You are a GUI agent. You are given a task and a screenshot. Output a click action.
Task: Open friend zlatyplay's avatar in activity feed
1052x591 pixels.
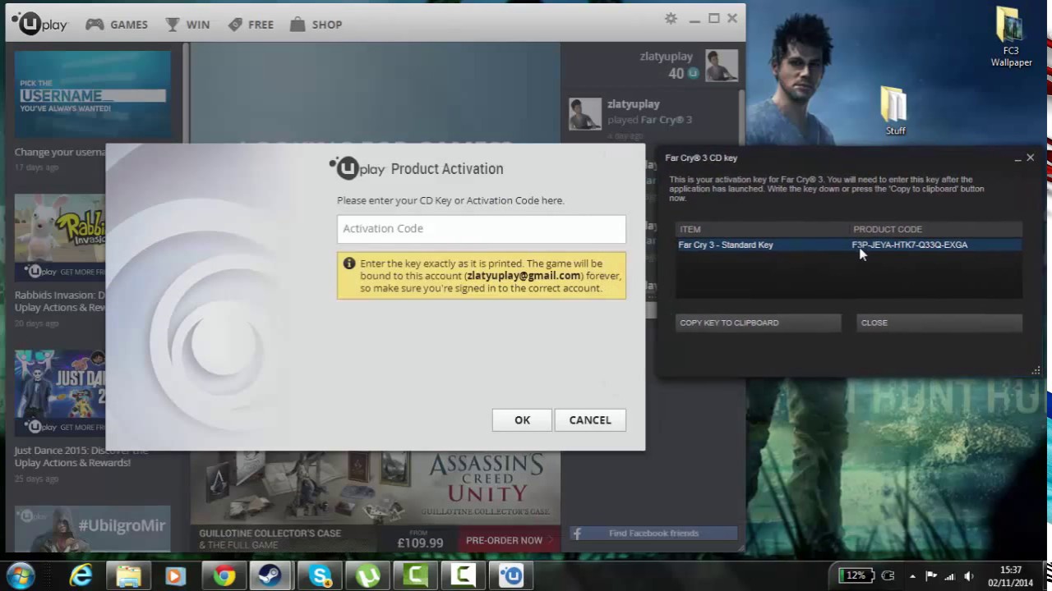[585, 113]
